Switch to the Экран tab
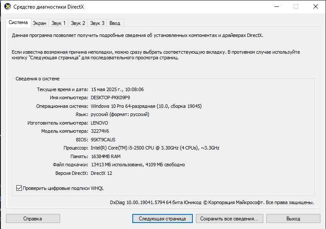The width and height of the screenshot is (326, 229). coord(40,23)
